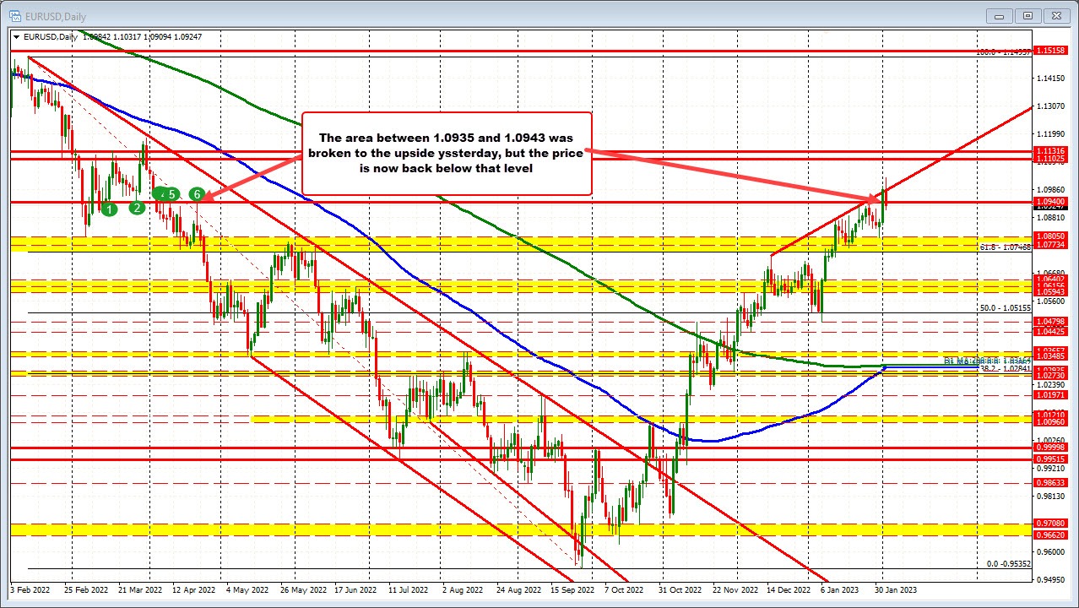Click the 1.15158 price label at top right
The width and height of the screenshot is (1079, 608).
coord(1049,50)
